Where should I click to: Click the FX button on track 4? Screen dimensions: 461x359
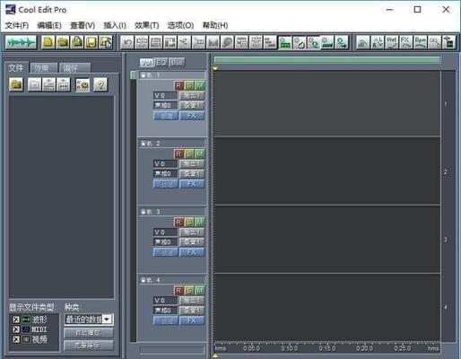tap(192, 320)
